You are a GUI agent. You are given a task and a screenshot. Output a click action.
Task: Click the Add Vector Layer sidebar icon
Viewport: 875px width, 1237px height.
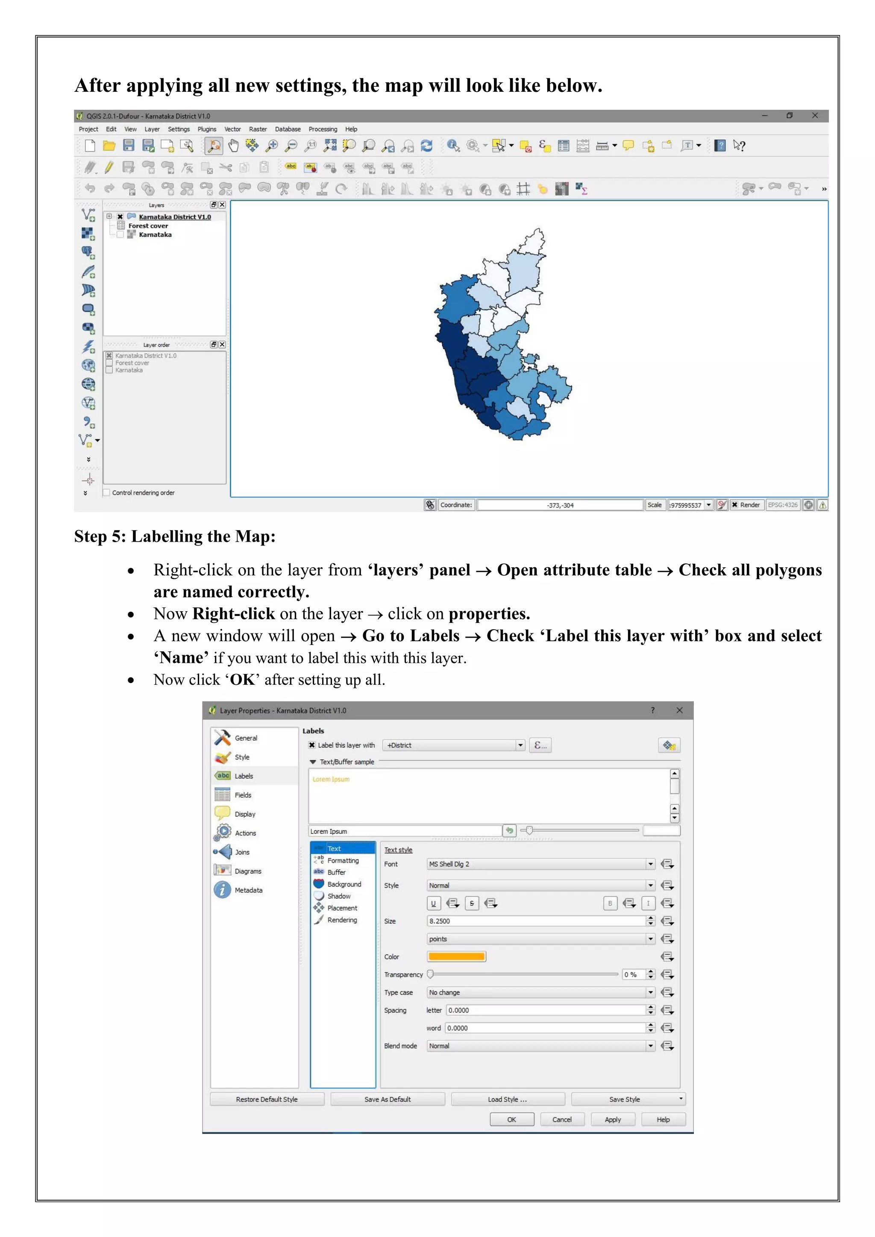pyautogui.click(x=88, y=215)
